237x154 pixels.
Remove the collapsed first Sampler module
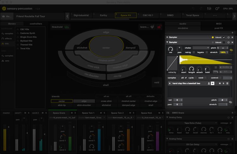[233, 37]
